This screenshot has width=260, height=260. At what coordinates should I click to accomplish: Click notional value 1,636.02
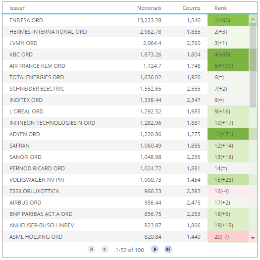point(151,77)
